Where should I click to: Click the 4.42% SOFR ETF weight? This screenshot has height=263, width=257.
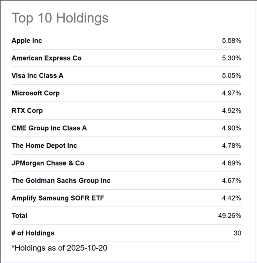pyautogui.click(x=232, y=198)
